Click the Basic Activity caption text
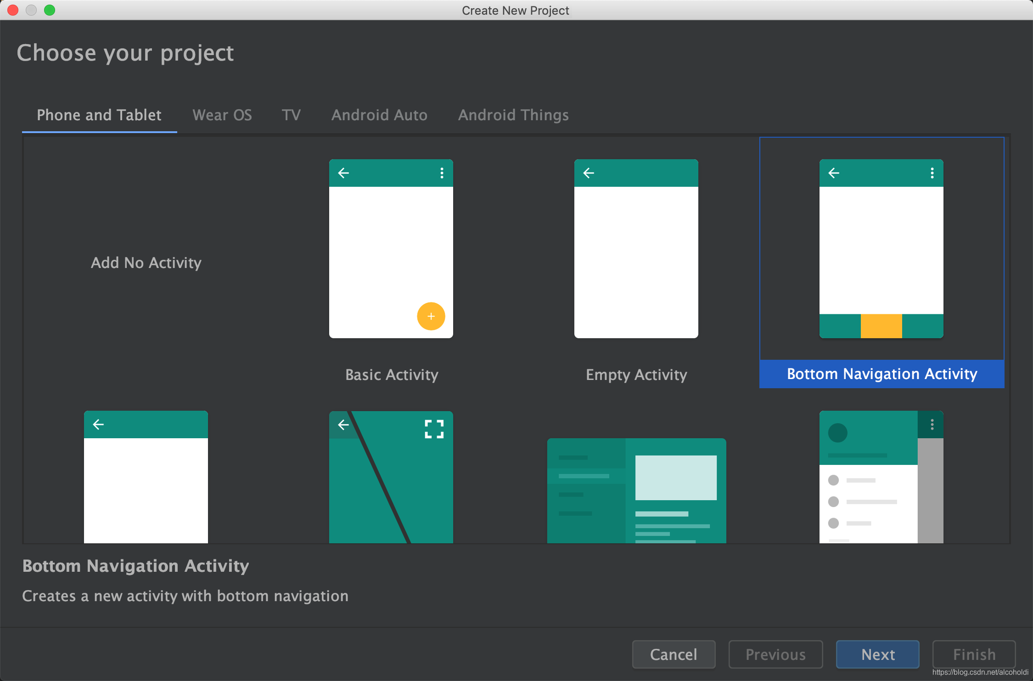This screenshot has width=1033, height=681. pos(392,374)
